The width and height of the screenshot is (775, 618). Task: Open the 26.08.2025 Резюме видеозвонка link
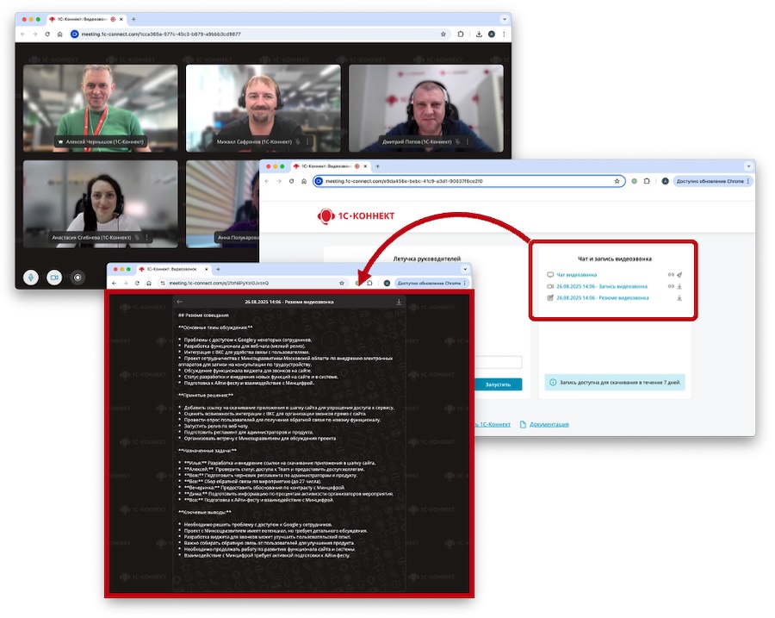(602, 298)
